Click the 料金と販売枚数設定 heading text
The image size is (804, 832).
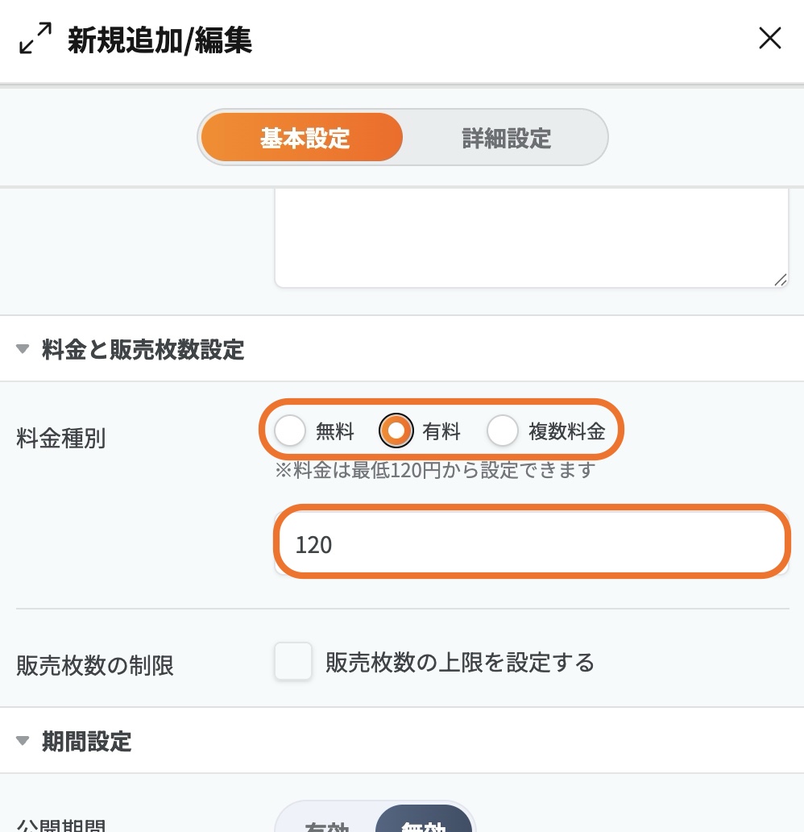[143, 350]
